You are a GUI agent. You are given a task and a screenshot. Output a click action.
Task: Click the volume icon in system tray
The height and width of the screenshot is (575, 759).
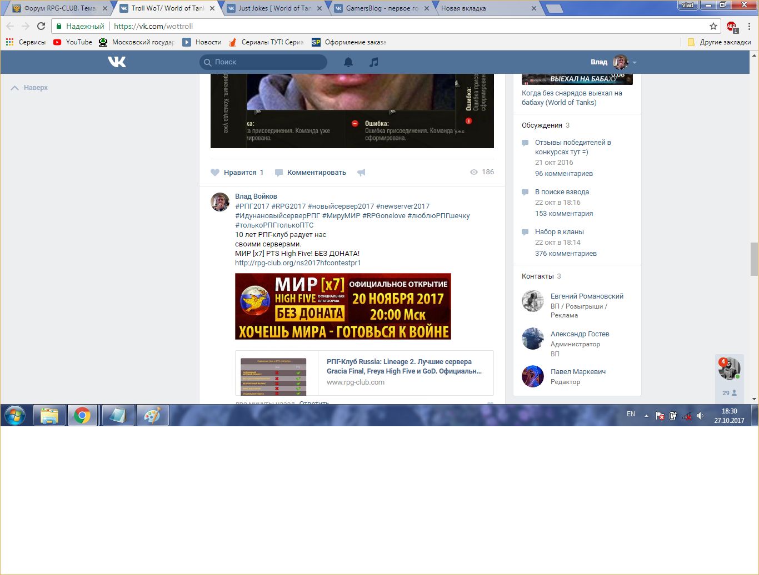point(700,416)
